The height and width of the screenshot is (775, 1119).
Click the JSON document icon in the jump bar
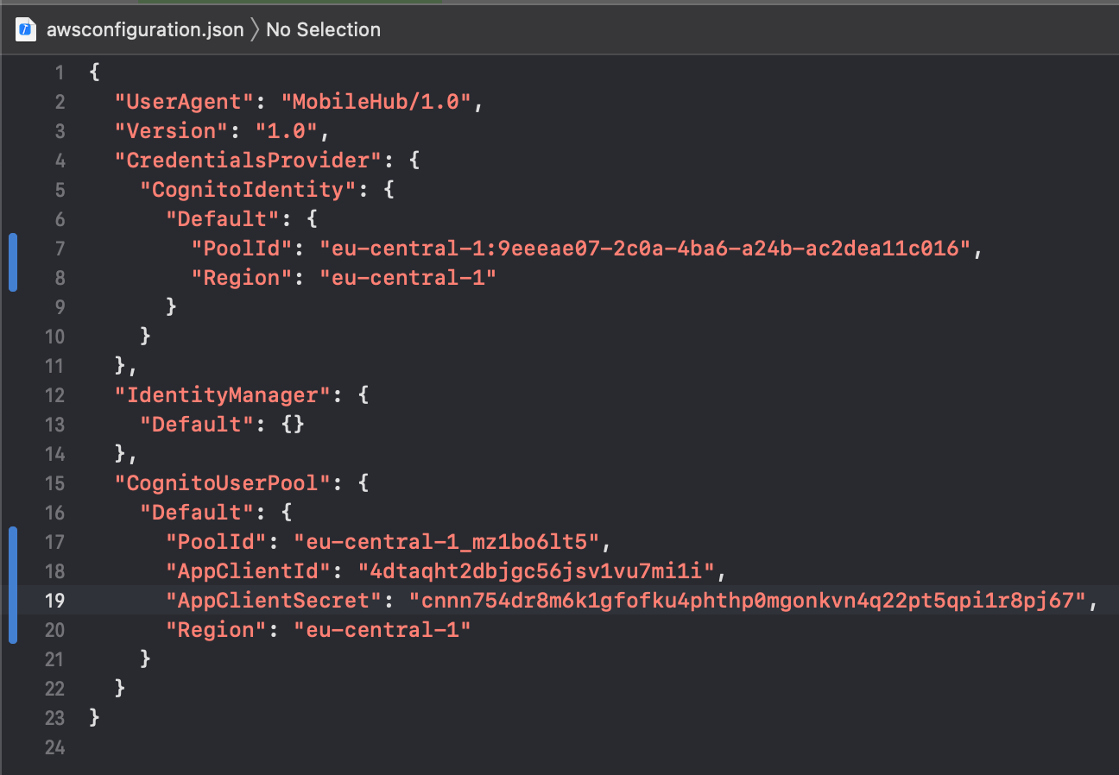click(23, 28)
